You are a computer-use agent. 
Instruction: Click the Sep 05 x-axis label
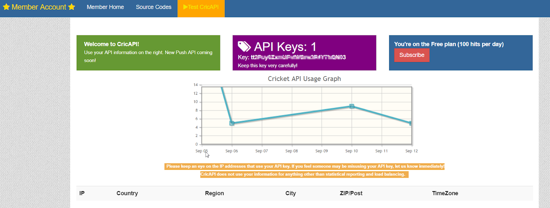click(x=202, y=151)
